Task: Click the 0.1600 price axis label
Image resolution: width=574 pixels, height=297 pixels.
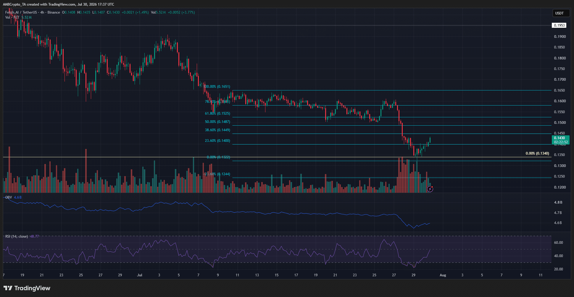Action: 560,101
